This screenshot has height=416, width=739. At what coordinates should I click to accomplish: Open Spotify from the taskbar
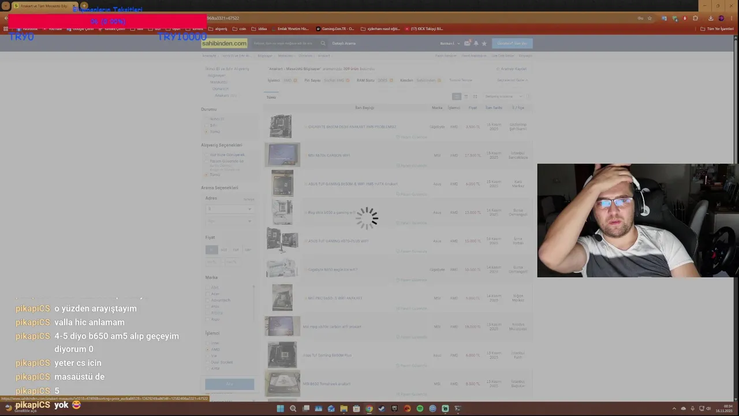[x=420, y=408]
